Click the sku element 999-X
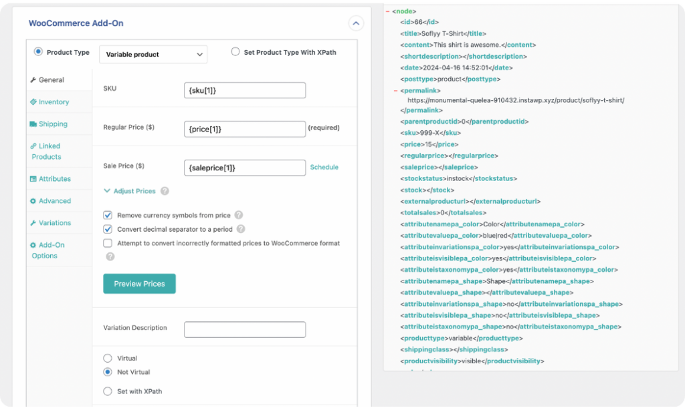This screenshot has width=685, height=410. [430, 133]
